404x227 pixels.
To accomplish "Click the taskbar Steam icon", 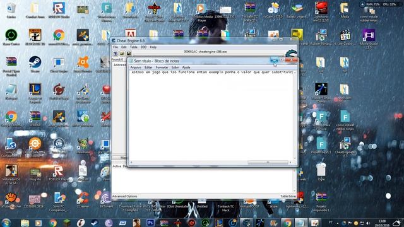I will [95, 223].
